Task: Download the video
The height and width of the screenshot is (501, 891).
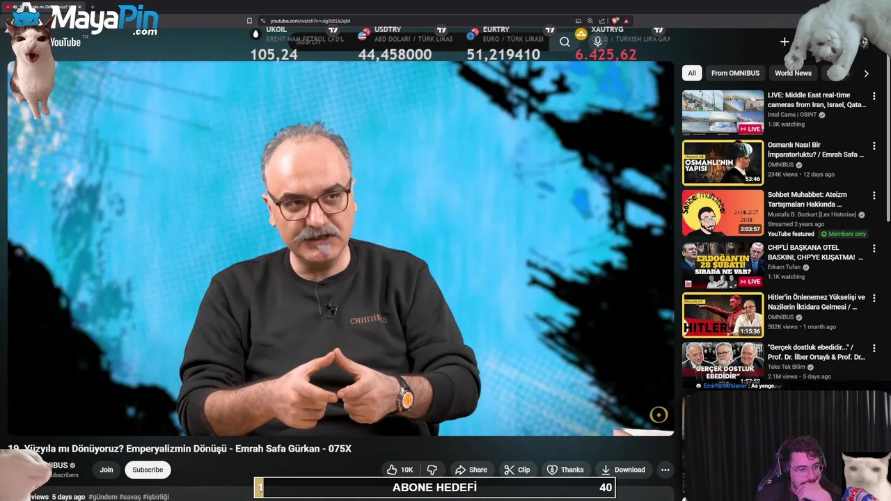Action: click(623, 470)
